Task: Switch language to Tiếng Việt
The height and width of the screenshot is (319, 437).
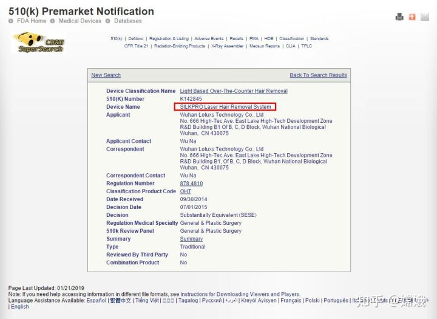Action: pos(147,300)
